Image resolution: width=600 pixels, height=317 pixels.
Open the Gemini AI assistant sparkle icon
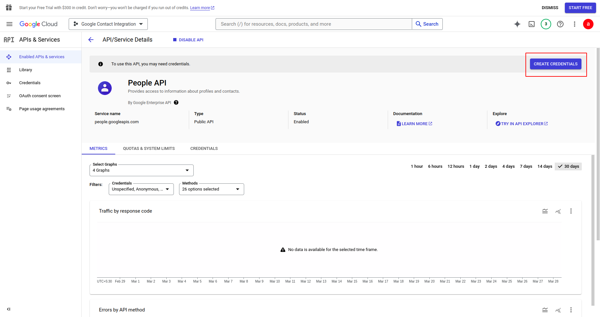(x=517, y=24)
